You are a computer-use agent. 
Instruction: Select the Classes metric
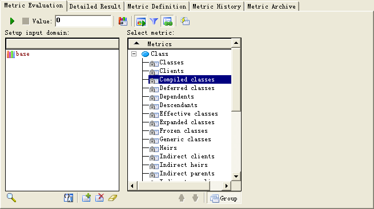tap(171, 63)
